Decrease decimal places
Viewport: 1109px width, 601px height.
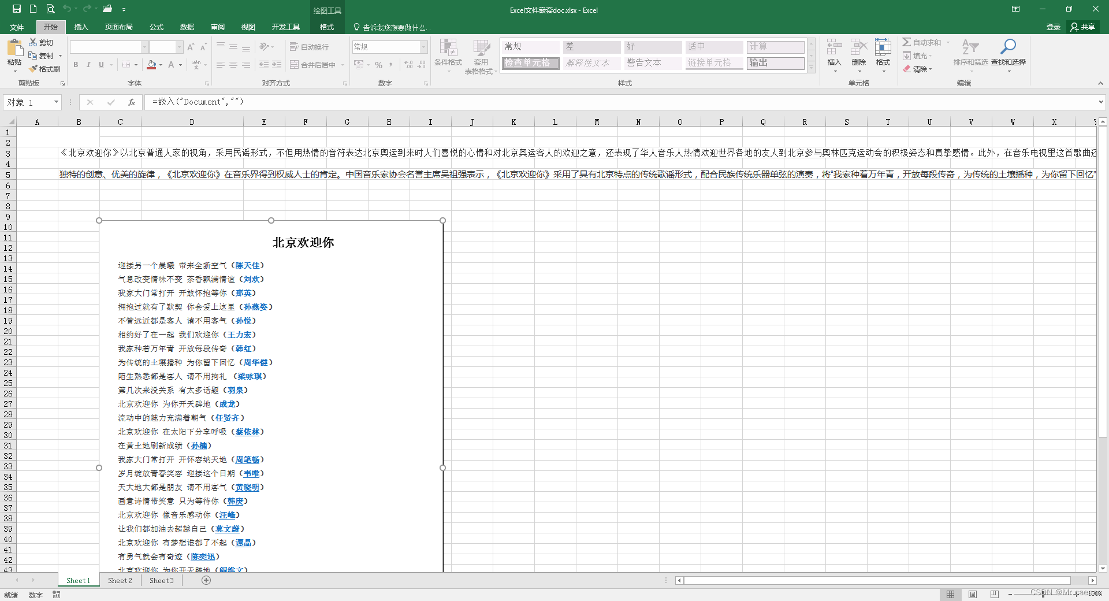[422, 65]
